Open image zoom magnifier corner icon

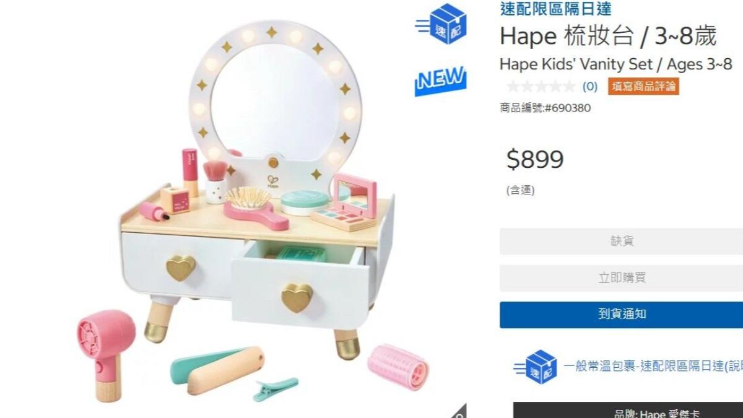click(459, 411)
